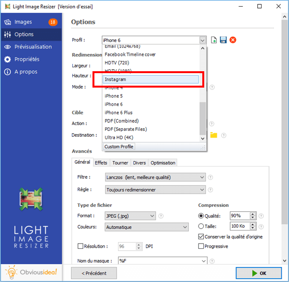This screenshot has height=282, width=289.
Task: Decrease Taille value with down arrow
Action: coord(253,228)
